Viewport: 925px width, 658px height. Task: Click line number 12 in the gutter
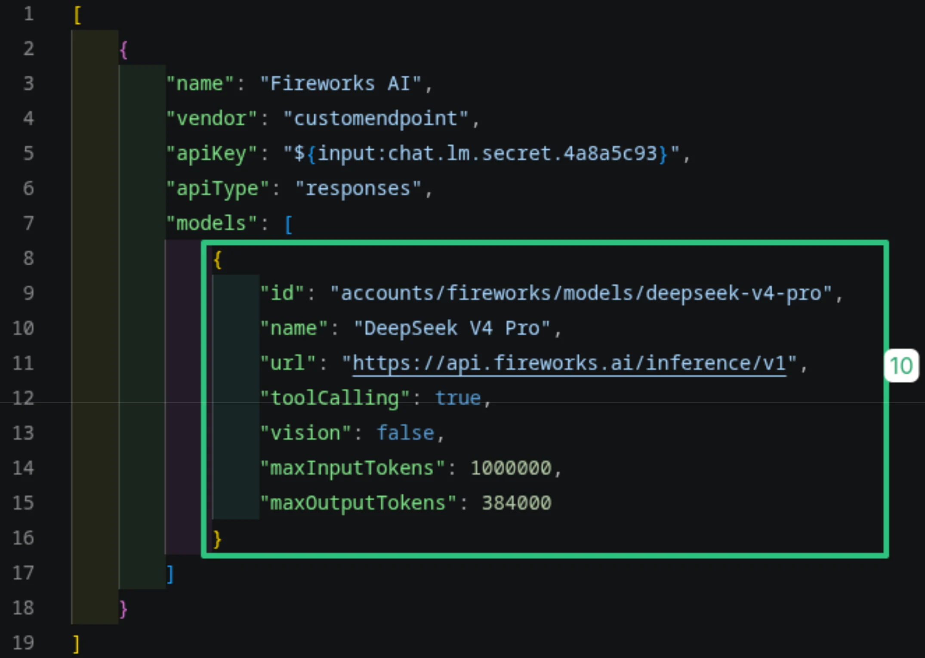23,398
